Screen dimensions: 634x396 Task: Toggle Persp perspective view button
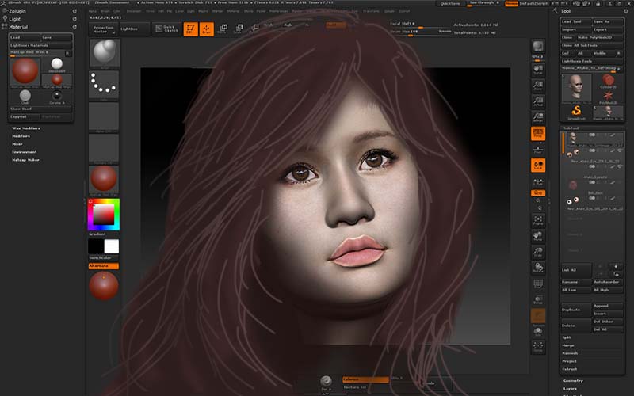[539, 133]
